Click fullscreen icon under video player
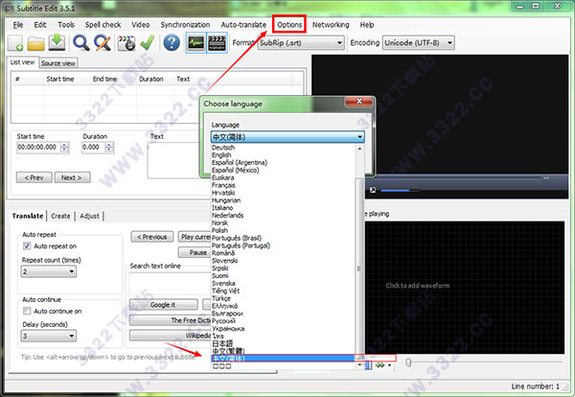 [373, 190]
